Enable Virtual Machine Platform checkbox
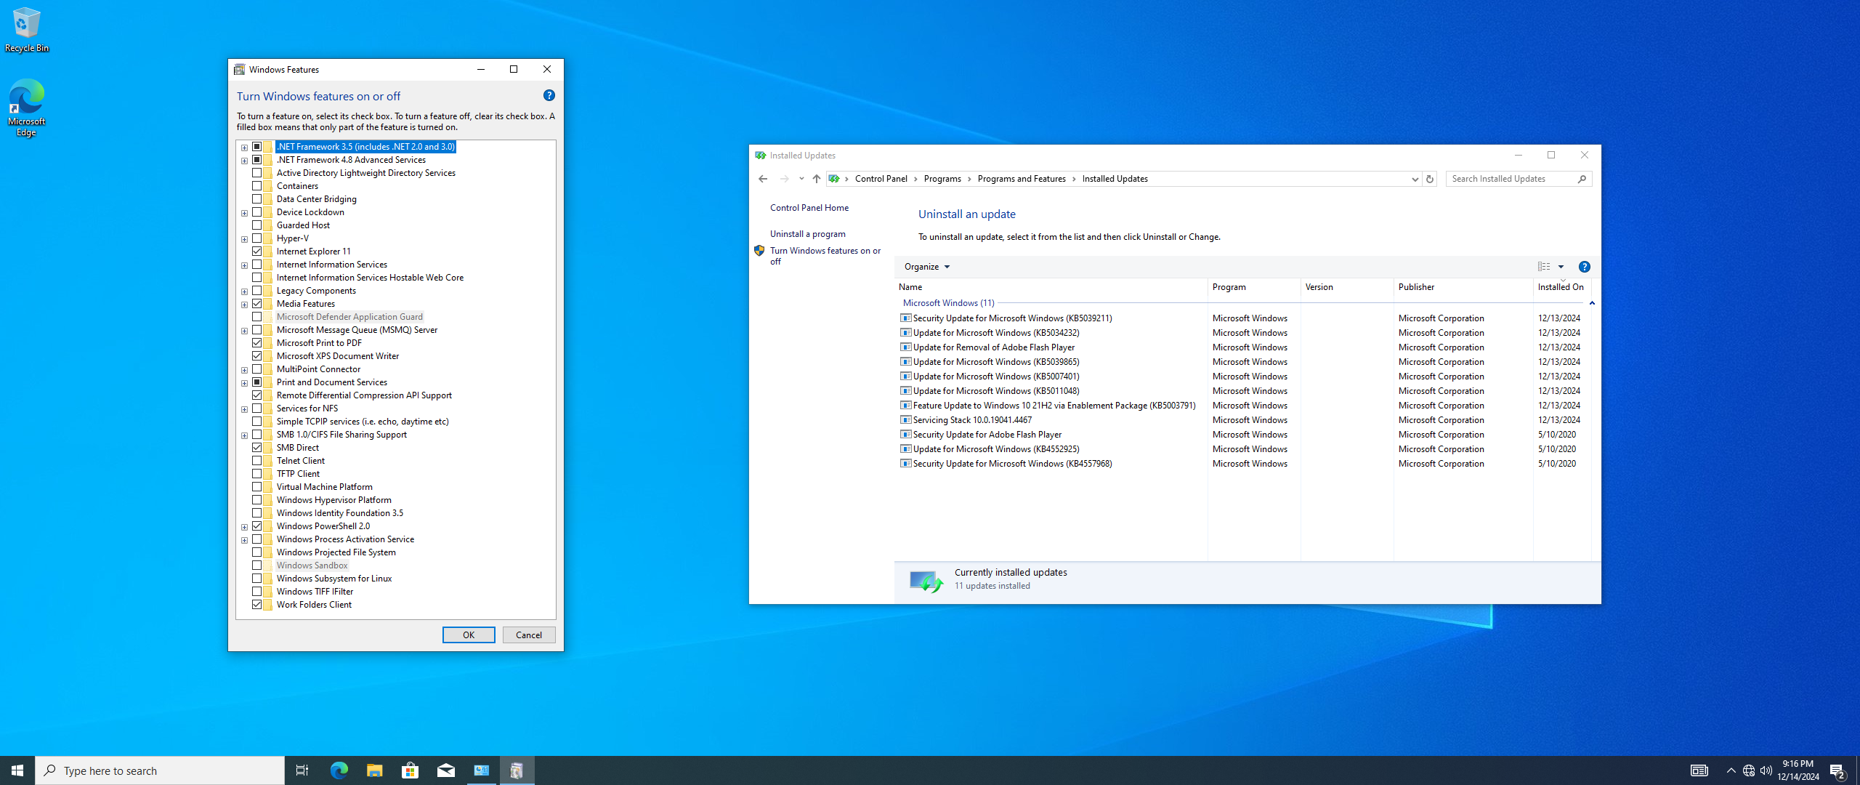This screenshot has width=1860, height=785. pyautogui.click(x=257, y=487)
